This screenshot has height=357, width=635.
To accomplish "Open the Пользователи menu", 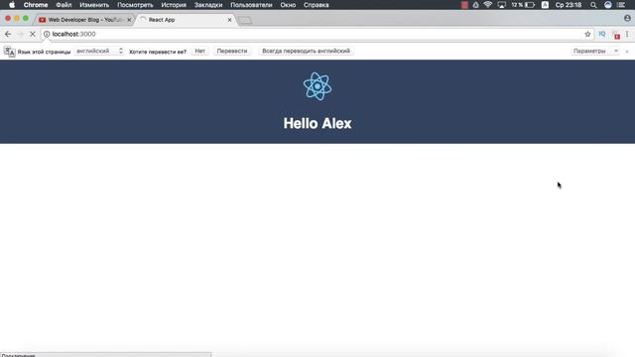I will pyautogui.click(x=251, y=5).
